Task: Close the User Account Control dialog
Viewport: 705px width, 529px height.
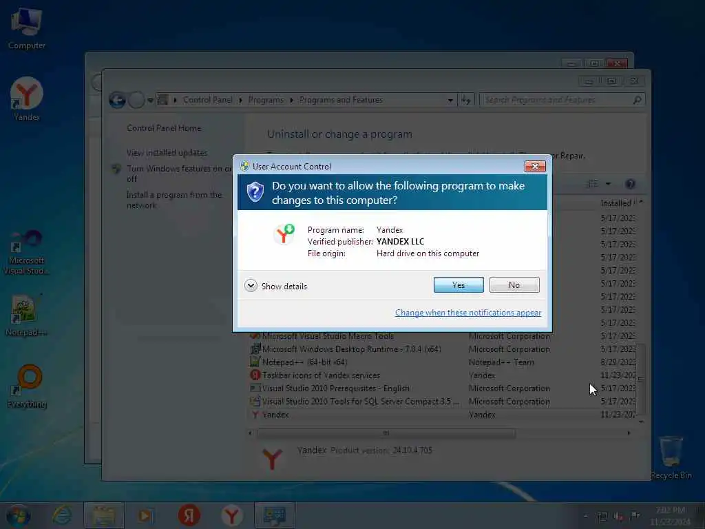Action: click(x=535, y=167)
